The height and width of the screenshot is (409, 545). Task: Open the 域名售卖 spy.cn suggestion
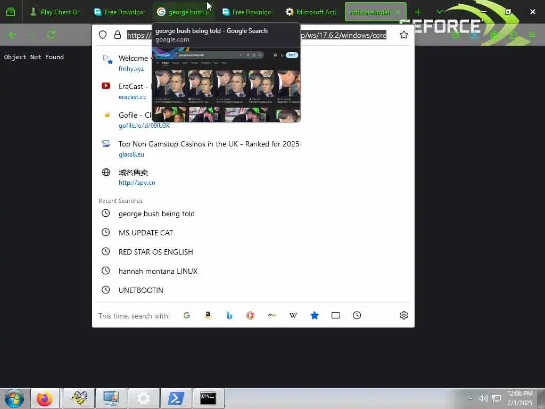253,177
